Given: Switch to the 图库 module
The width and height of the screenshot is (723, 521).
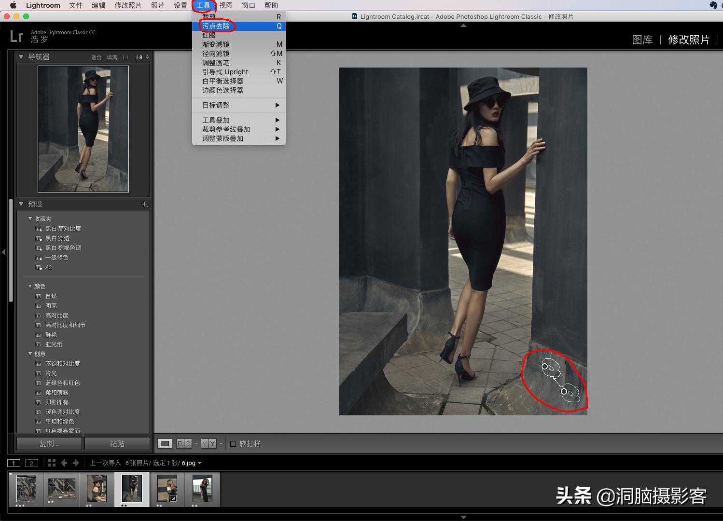Looking at the screenshot, I should coord(642,40).
